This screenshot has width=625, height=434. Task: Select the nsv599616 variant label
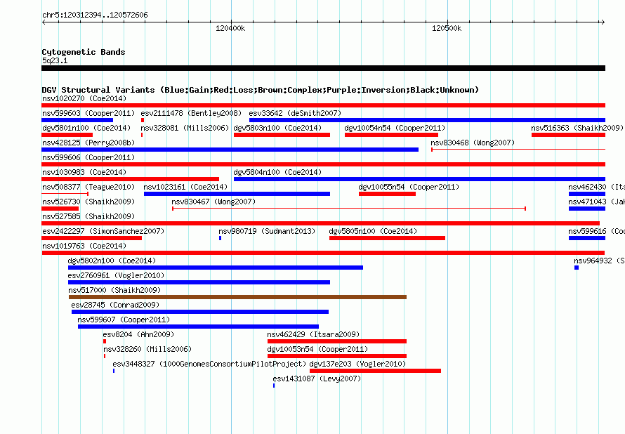[596, 231]
